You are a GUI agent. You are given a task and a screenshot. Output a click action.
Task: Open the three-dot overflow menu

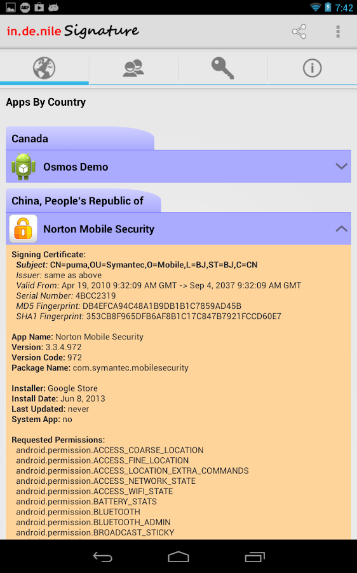tap(338, 32)
